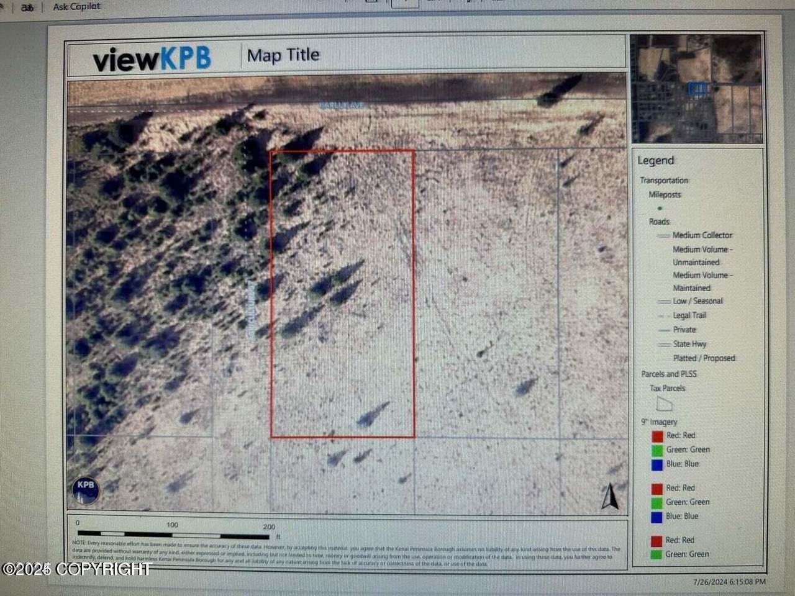This screenshot has height=596, width=795.
Task: Click the read aloud icon beside Ask Copilot
Action: pos(27,7)
